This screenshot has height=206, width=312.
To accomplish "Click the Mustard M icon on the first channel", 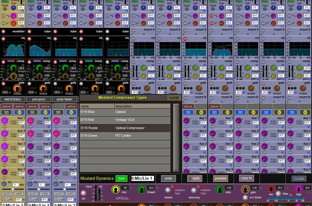I will pos(19,112).
